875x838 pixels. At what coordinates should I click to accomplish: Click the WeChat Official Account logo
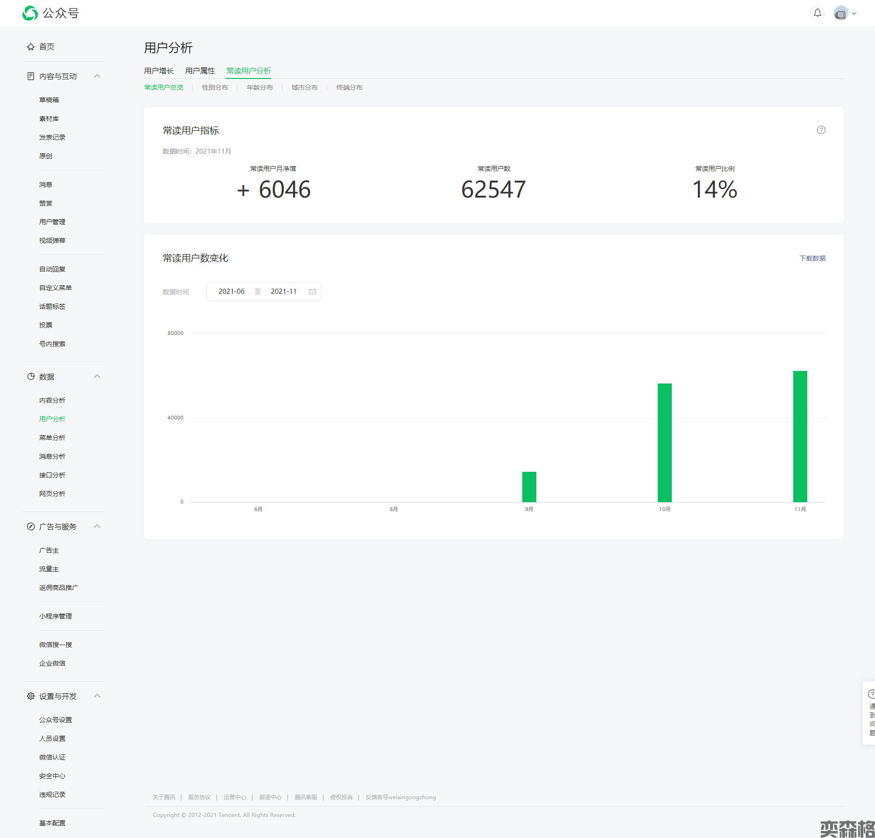click(30, 13)
